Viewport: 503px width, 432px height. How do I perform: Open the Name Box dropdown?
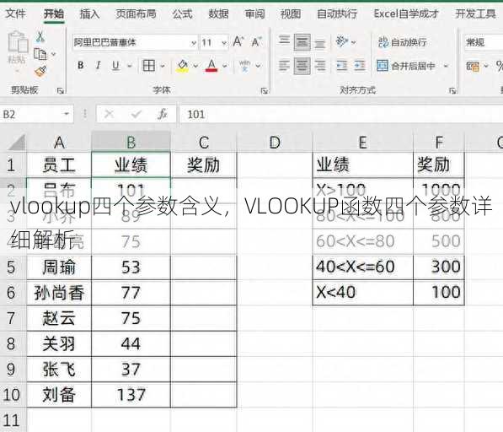pyautogui.click(x=67, y=114)
